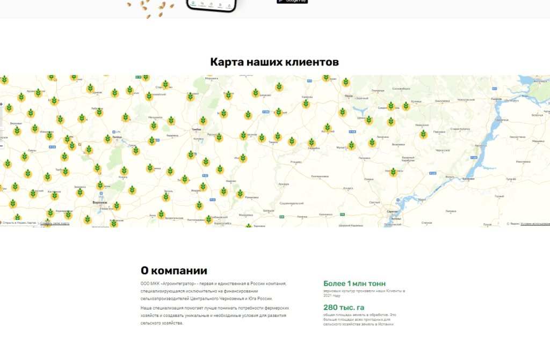Select the client marker near Тамбов
This screenshot has height=354, width=550.
(x=203, y=121)
